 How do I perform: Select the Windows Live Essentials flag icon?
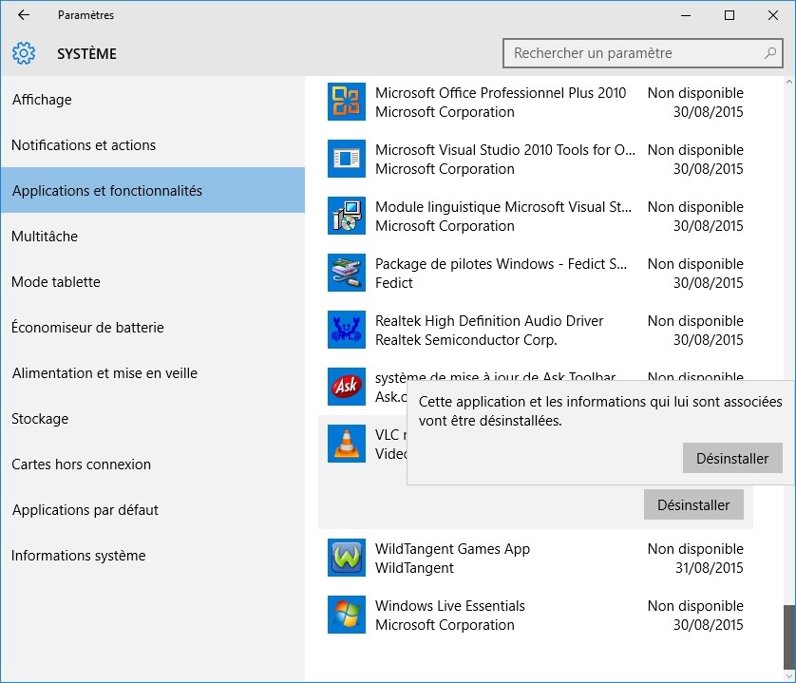346,615
